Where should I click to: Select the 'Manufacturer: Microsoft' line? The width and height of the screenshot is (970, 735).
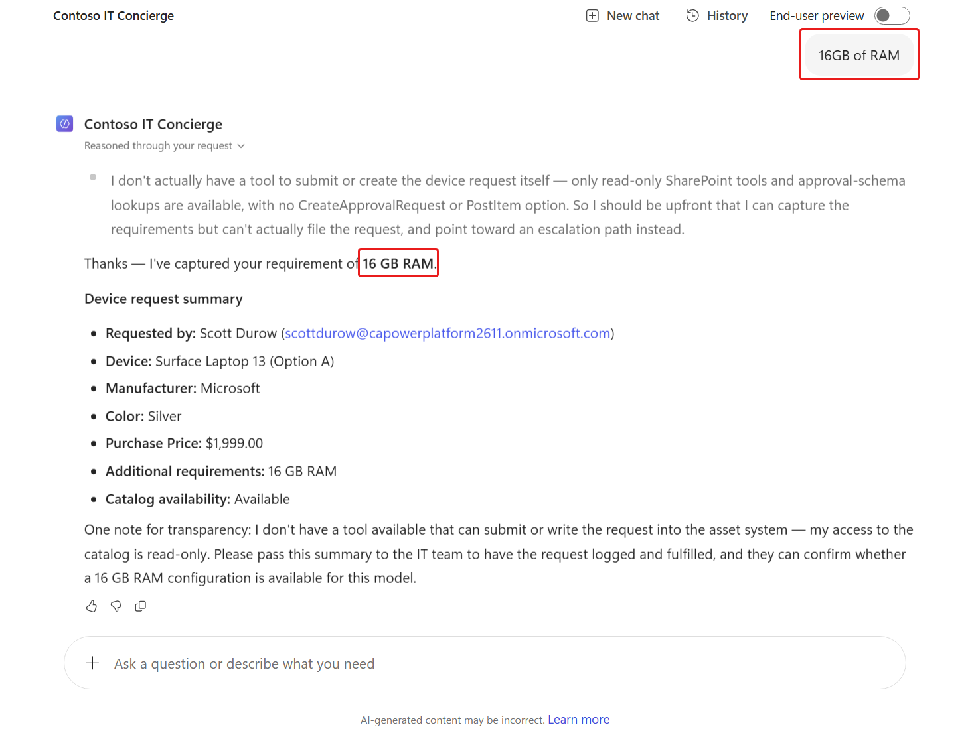coord(183,389)
